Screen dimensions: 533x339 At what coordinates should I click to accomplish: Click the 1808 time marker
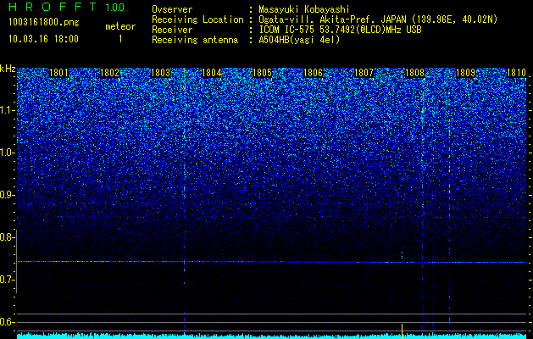coord(414,73)
